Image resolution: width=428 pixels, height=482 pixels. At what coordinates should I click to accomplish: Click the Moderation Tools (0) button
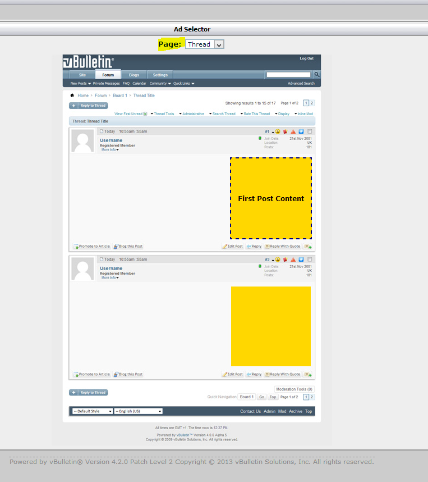click(x=294, y=389)
